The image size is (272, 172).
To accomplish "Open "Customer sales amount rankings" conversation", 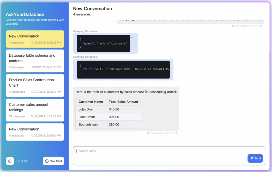I will 35,110.
